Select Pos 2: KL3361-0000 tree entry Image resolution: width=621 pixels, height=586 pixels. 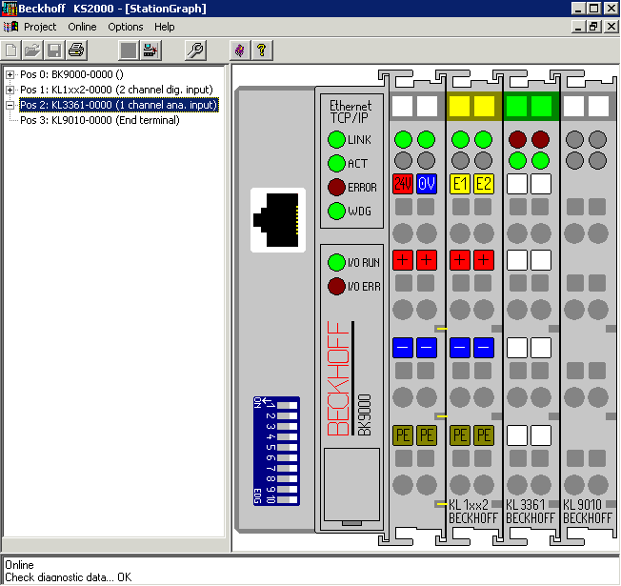(x=119, y=105)
